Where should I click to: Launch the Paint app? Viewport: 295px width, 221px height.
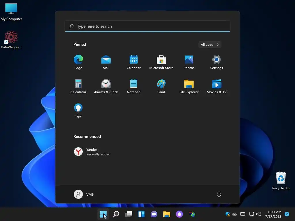tap(161, 86)
